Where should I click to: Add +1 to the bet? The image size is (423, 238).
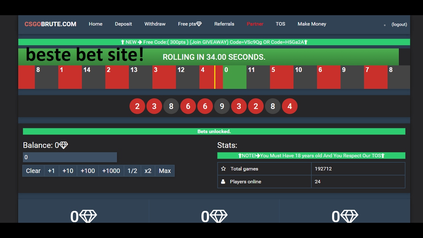point(51,171)
